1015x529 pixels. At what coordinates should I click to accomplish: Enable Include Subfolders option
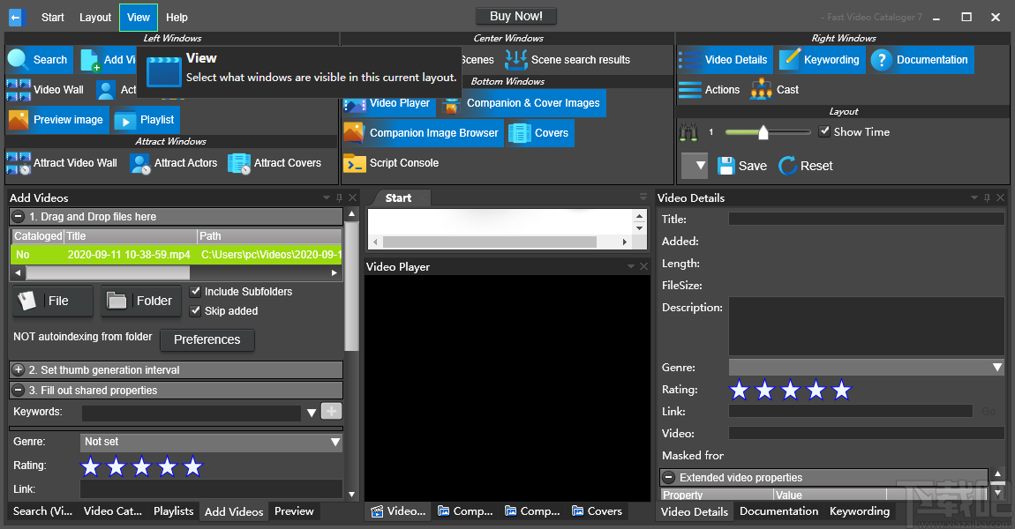[x=196, y=291]
